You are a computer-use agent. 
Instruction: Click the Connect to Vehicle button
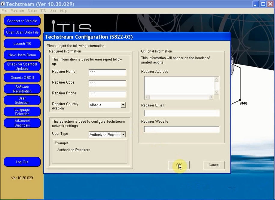point(22,21)
